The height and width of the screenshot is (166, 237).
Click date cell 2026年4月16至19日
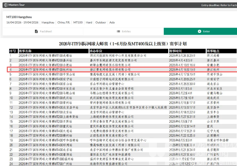coord(182,70)
